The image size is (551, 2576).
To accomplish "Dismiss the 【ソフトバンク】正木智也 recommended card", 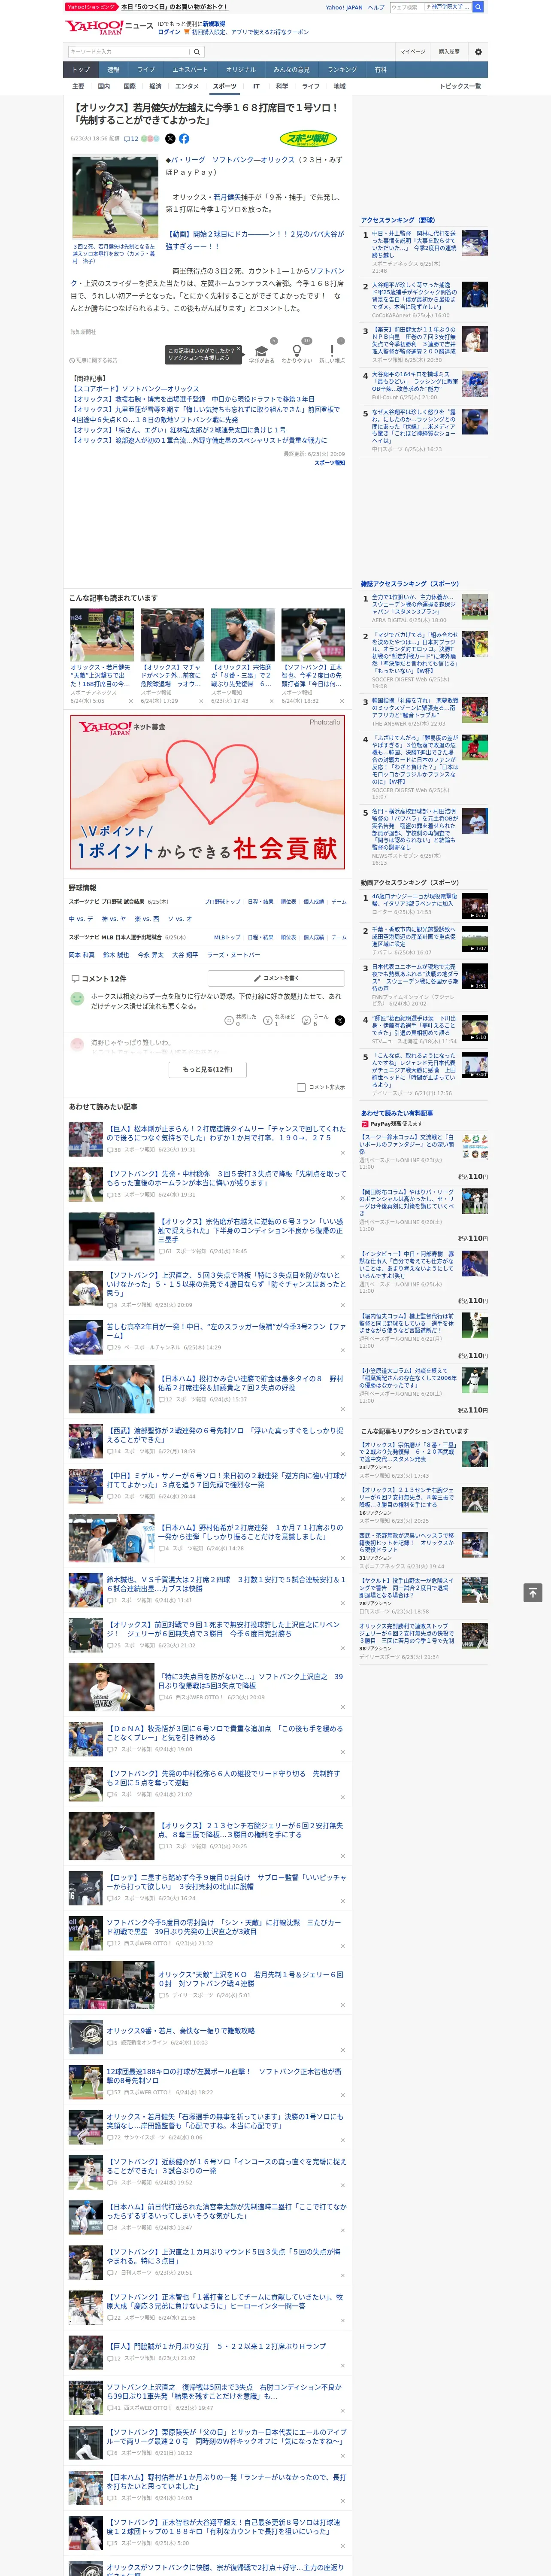I will point(342,701).
